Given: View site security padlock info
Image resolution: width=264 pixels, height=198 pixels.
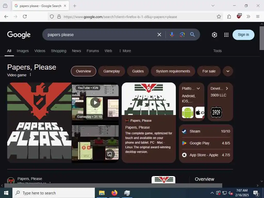Looking at the screenshot, I should [x=59, y=16].
